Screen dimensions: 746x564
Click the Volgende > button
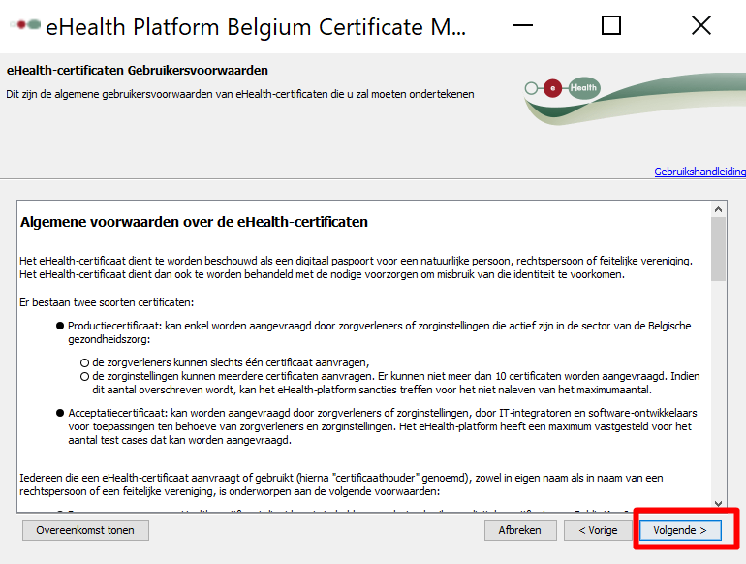[x=680, y=530]
